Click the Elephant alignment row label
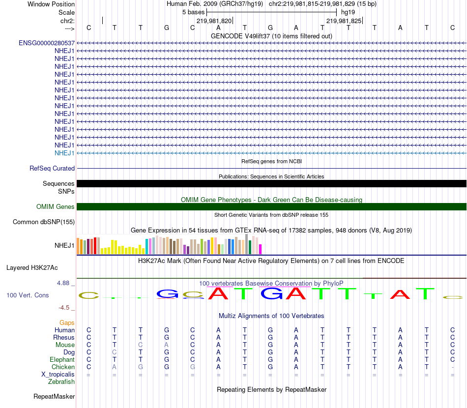 (62, 359)
